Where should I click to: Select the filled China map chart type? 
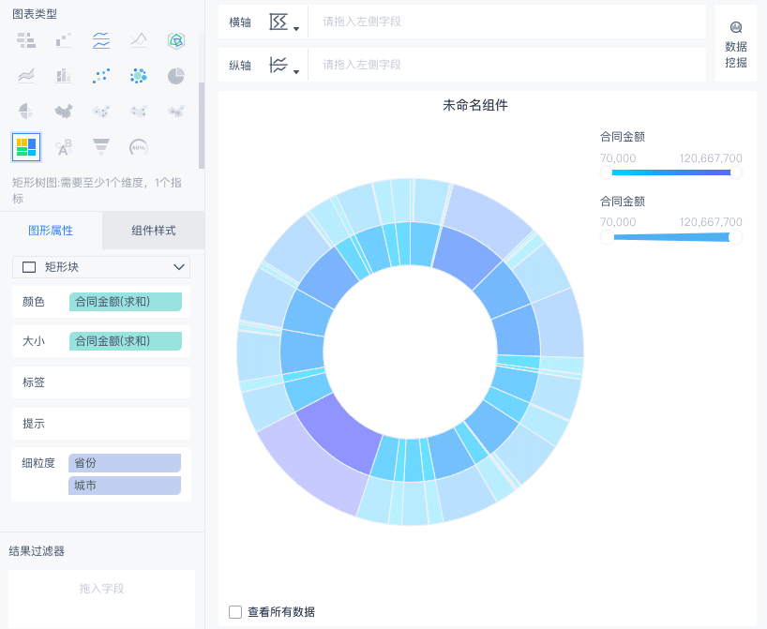coord(64,111)
